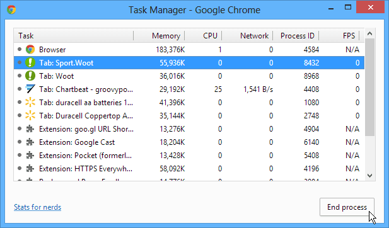Sort by the CPU column header
389x228 pixels.
click(x=203, y=36)
